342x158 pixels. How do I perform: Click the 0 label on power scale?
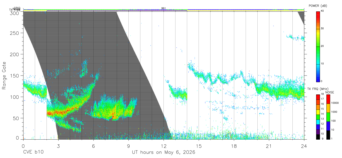tap(322, 81)
